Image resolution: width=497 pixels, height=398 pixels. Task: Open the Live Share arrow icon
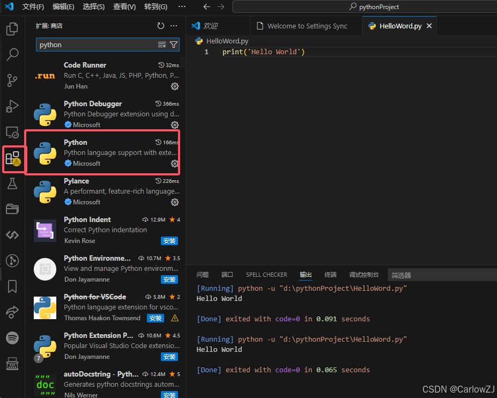point(12,312)
